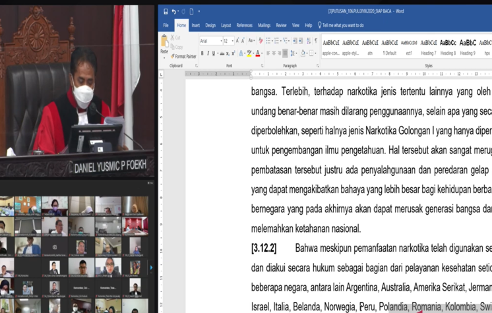
Task: Toggle Strikethrough formatting
Action: pyautogui.click(x=222, y=53)
